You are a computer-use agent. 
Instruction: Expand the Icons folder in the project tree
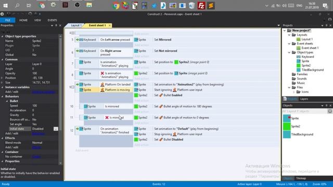pyautogui.click(x=294, y=92)
